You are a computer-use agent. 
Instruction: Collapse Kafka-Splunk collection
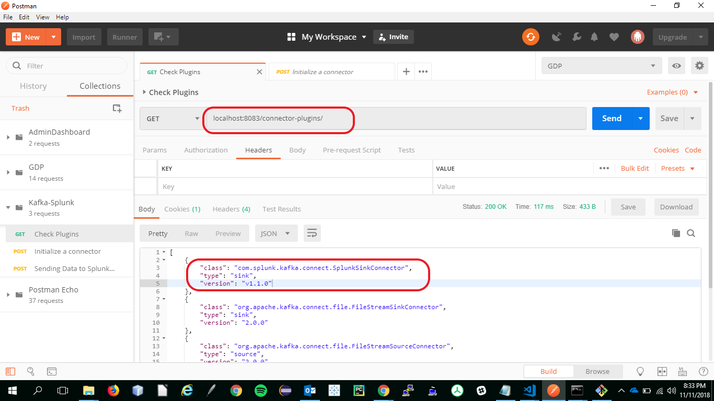(8, 207)
